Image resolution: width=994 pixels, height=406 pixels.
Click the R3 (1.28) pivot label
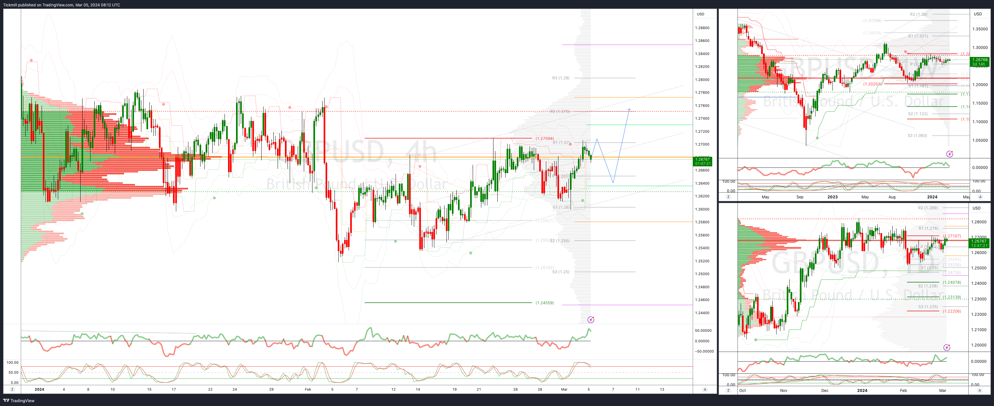[561, 78]
